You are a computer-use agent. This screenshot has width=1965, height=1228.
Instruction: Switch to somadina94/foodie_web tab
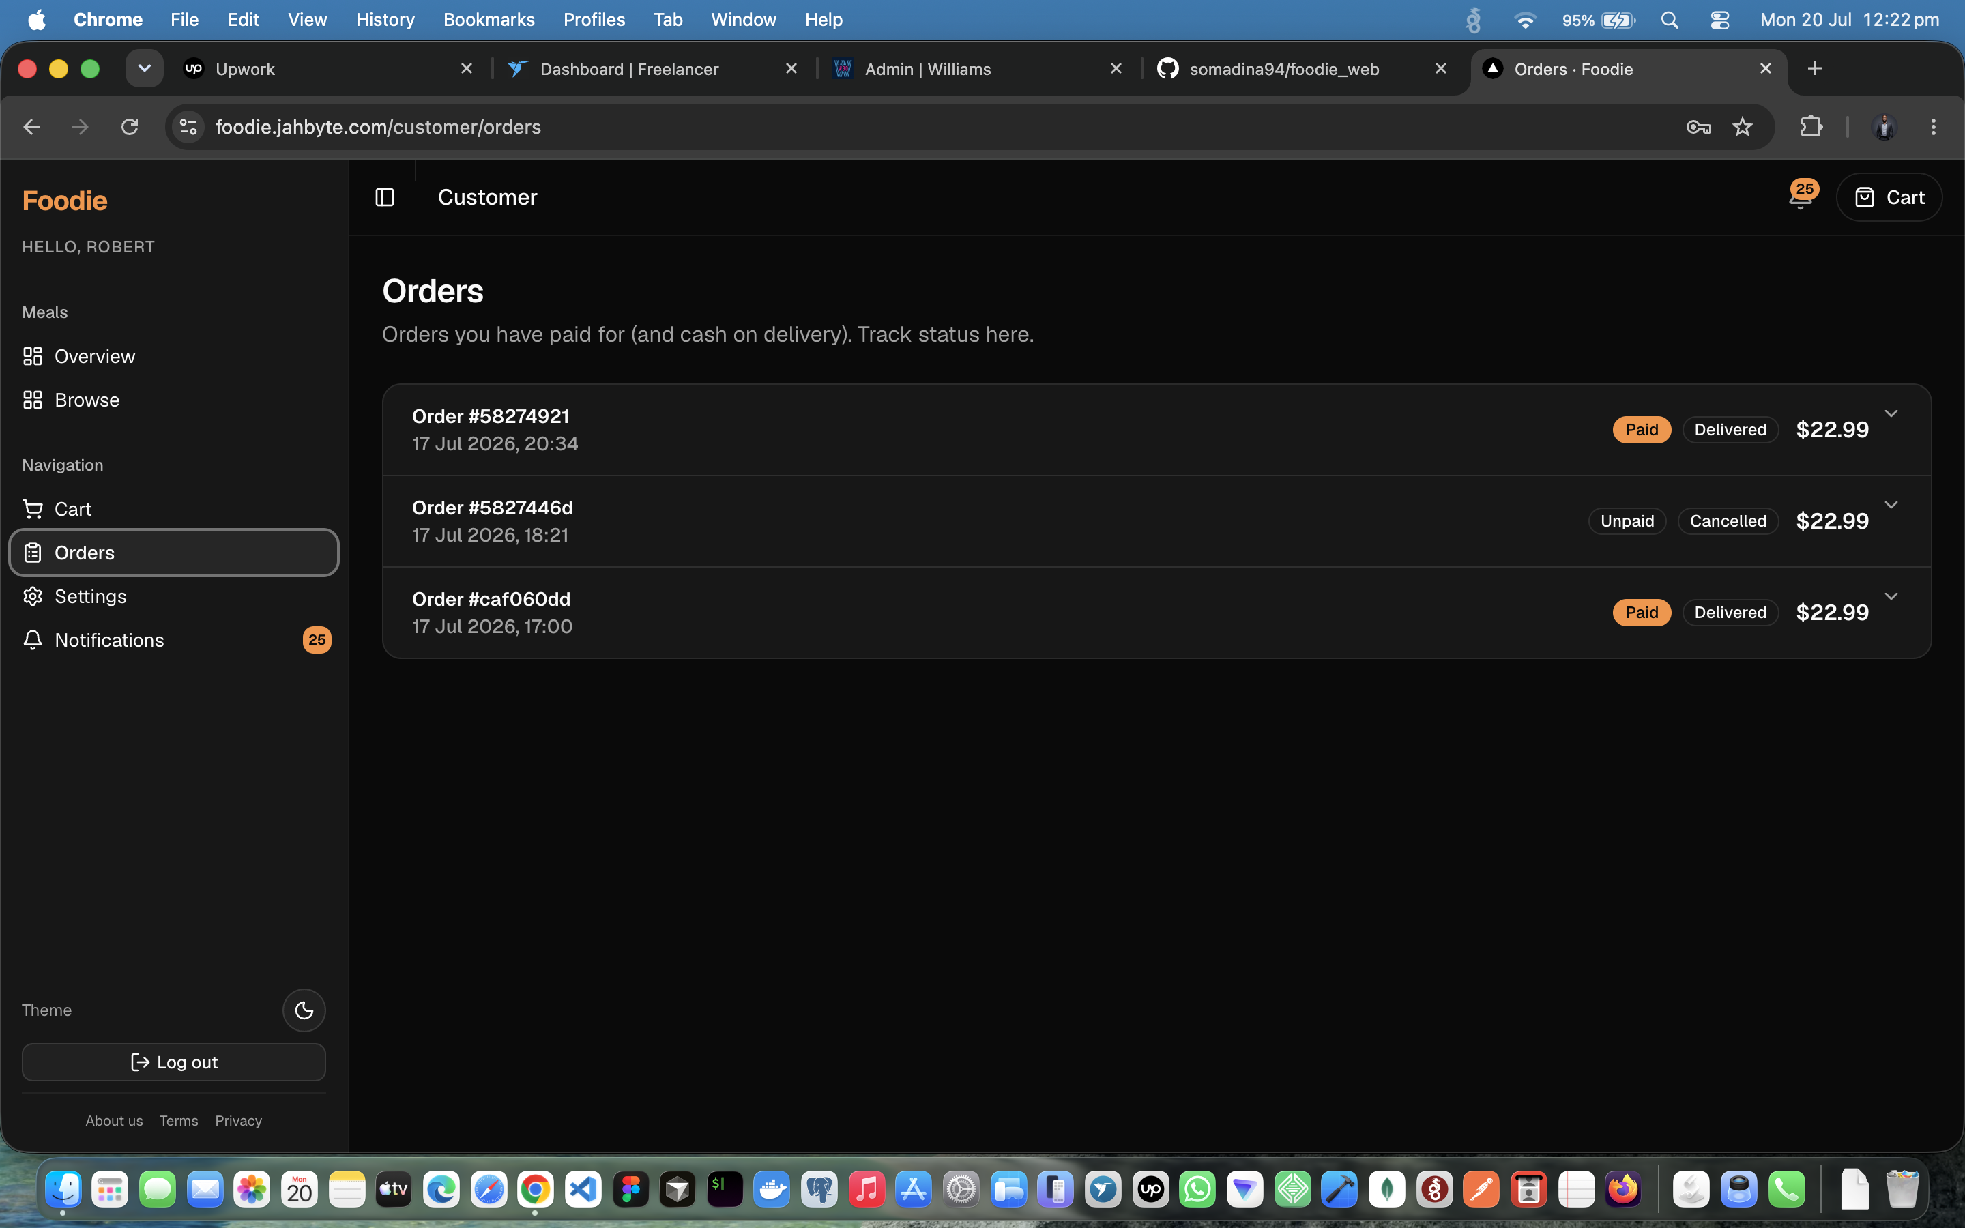pyautogui.click(x=1302, y=69)
